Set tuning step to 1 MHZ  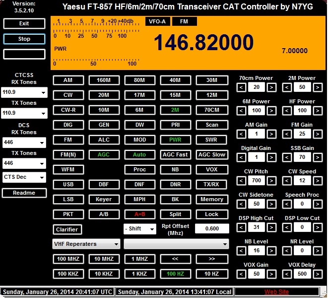tap(139, 259)
